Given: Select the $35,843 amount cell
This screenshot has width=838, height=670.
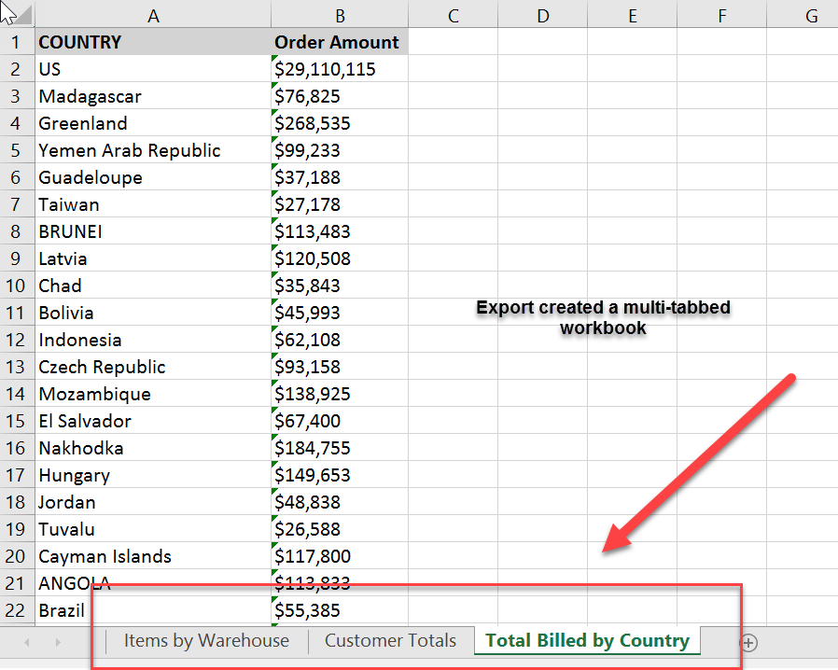Looking at the screenshot, I should 340,286.
